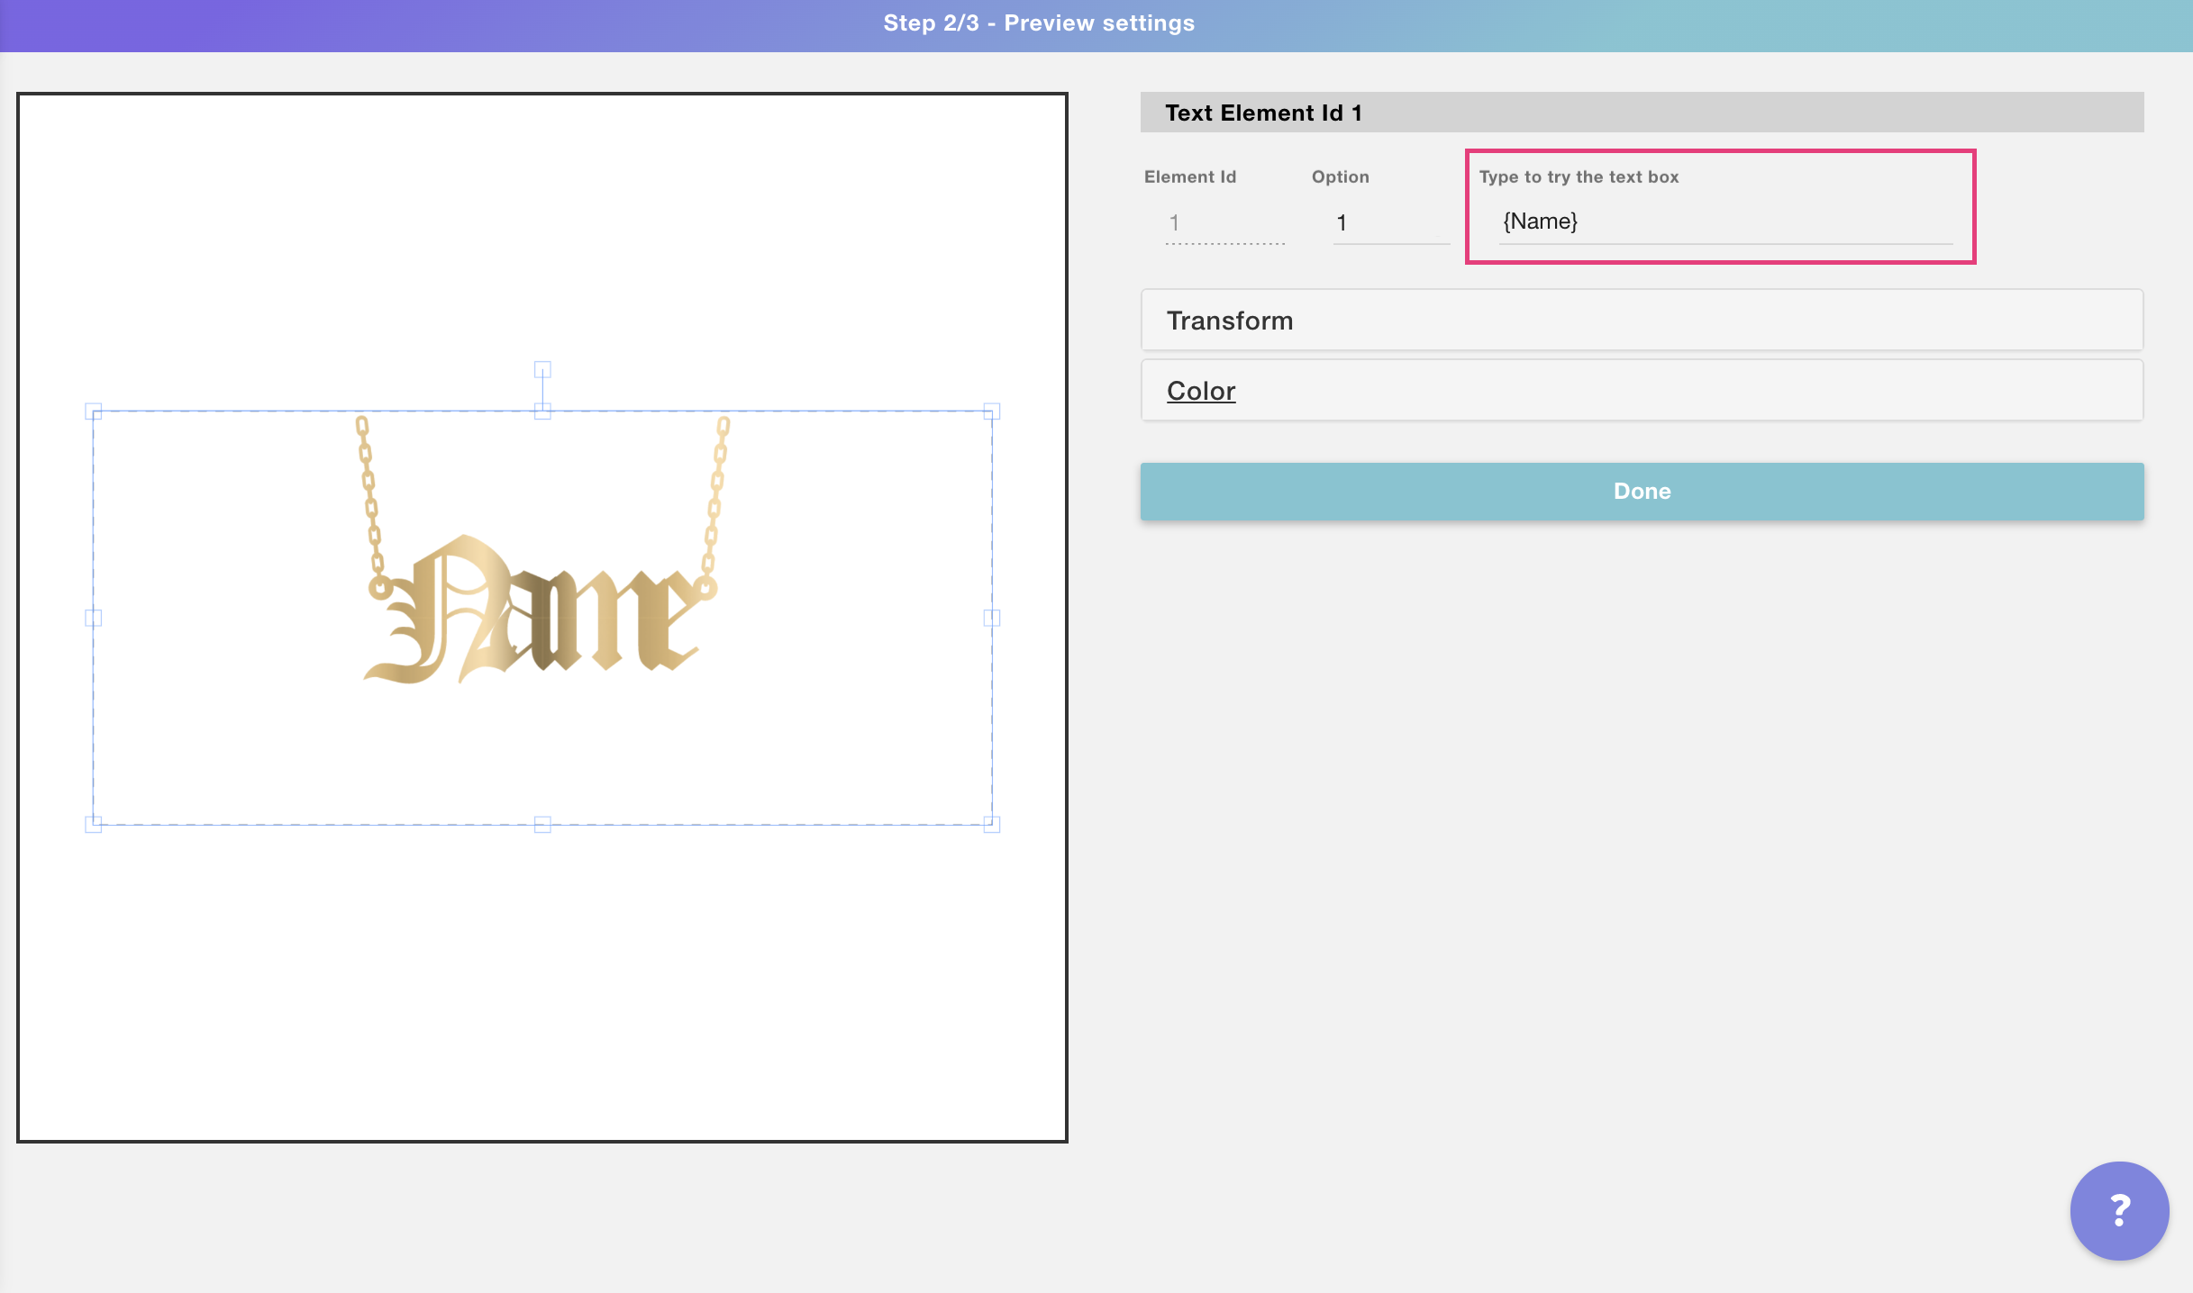Click the bottom-left resize handle of the selection

[93, 824]
